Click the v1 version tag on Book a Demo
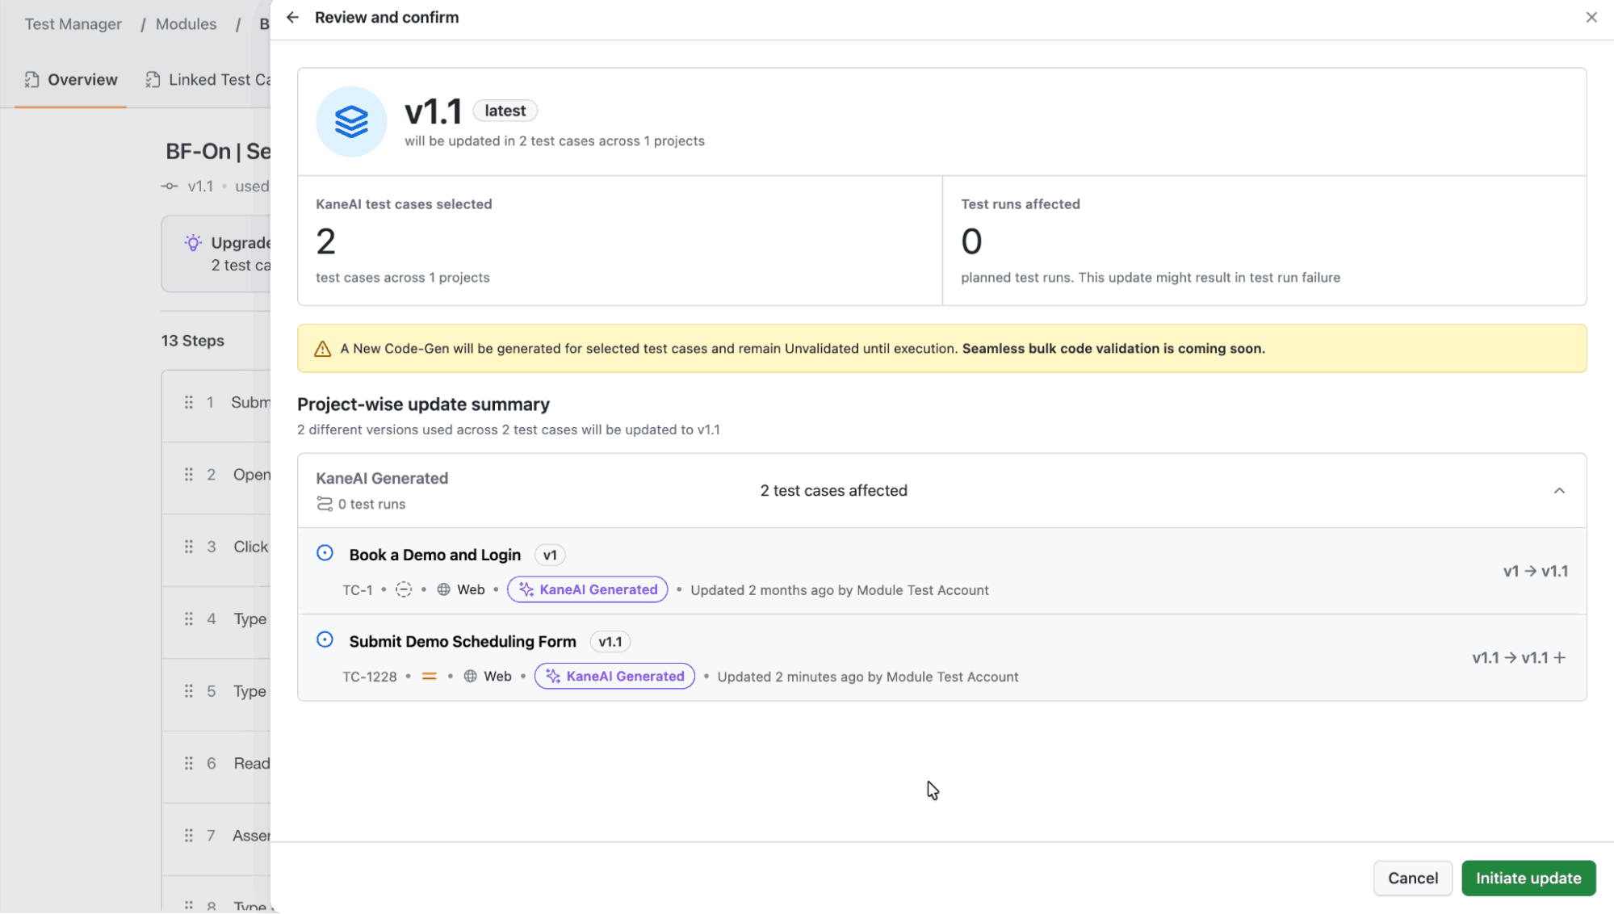Viewport: 1614px width, 914px height. [550, 556]
